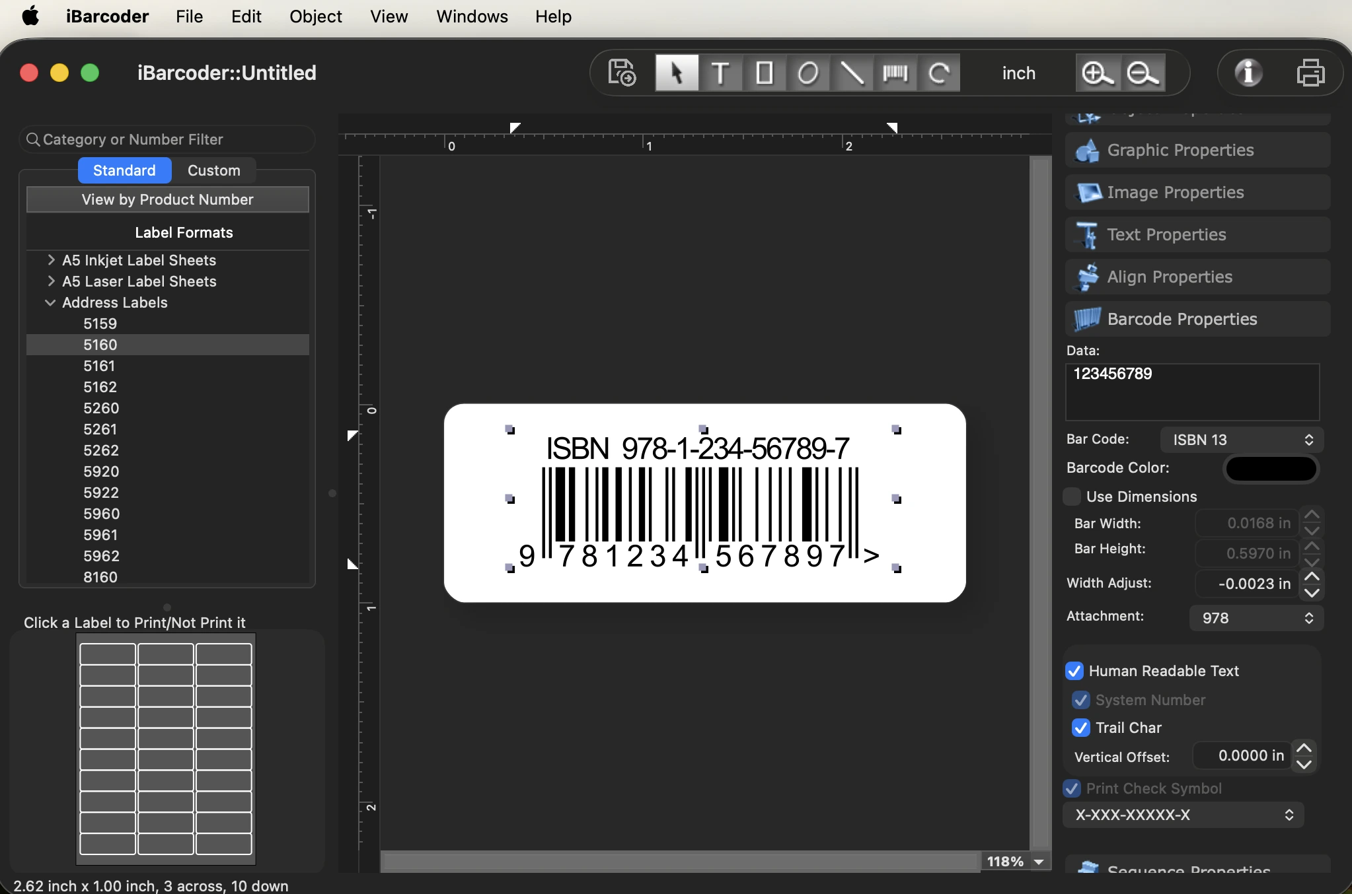Screen dimensions: 1352x894
Task: Open the X-XXX-XXXXX-X format dropdown
Action: pyautogui.click(x=1183, y=815)
